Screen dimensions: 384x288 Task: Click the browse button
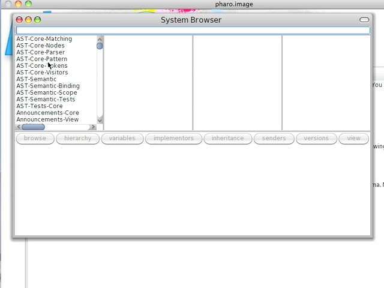[x=35, y=139]
